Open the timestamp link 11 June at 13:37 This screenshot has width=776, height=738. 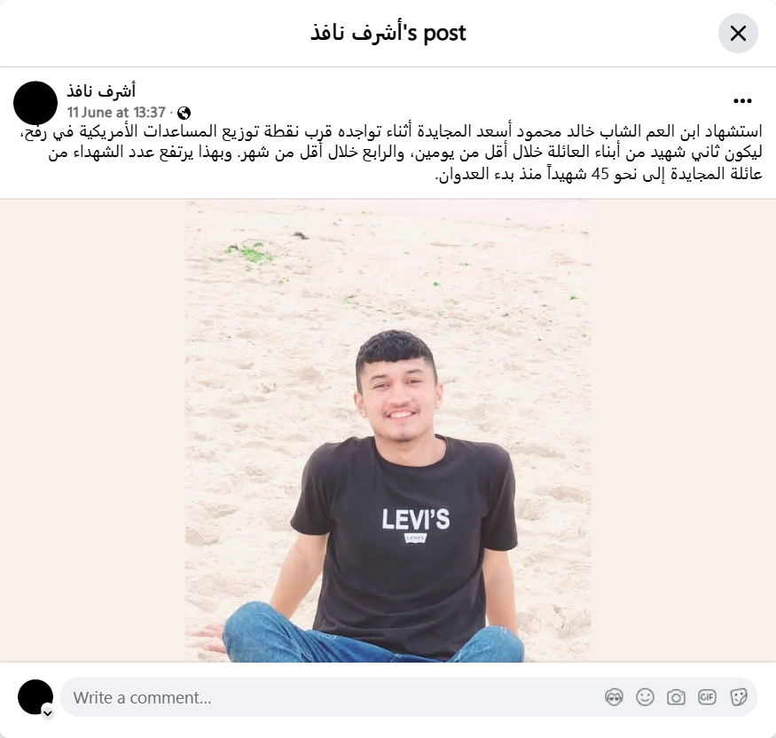116,113
